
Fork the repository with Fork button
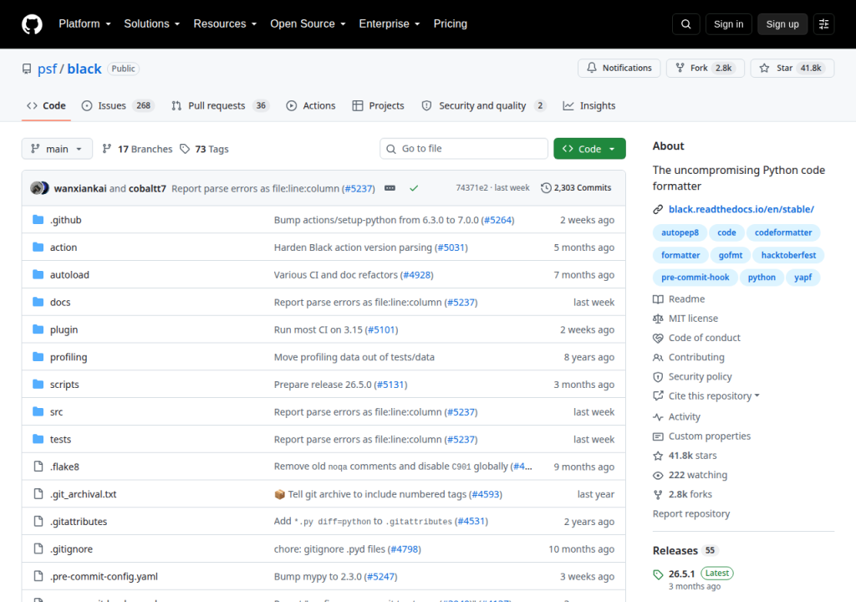pos(706,68)
